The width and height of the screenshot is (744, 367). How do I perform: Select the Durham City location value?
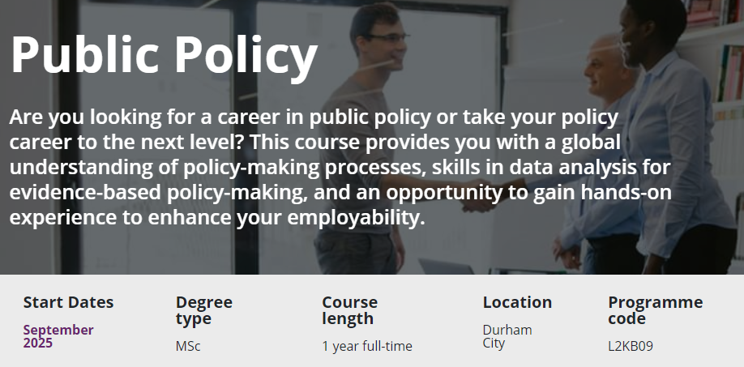[x=507, y=336]
